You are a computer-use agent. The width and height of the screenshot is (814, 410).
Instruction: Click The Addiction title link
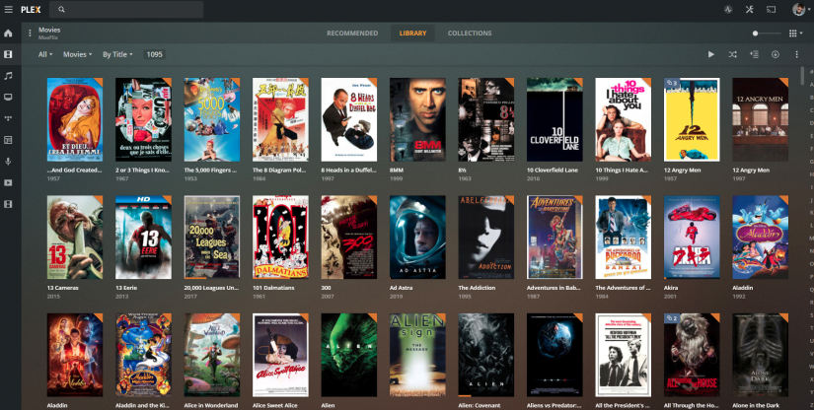click(x=477, y=288)
